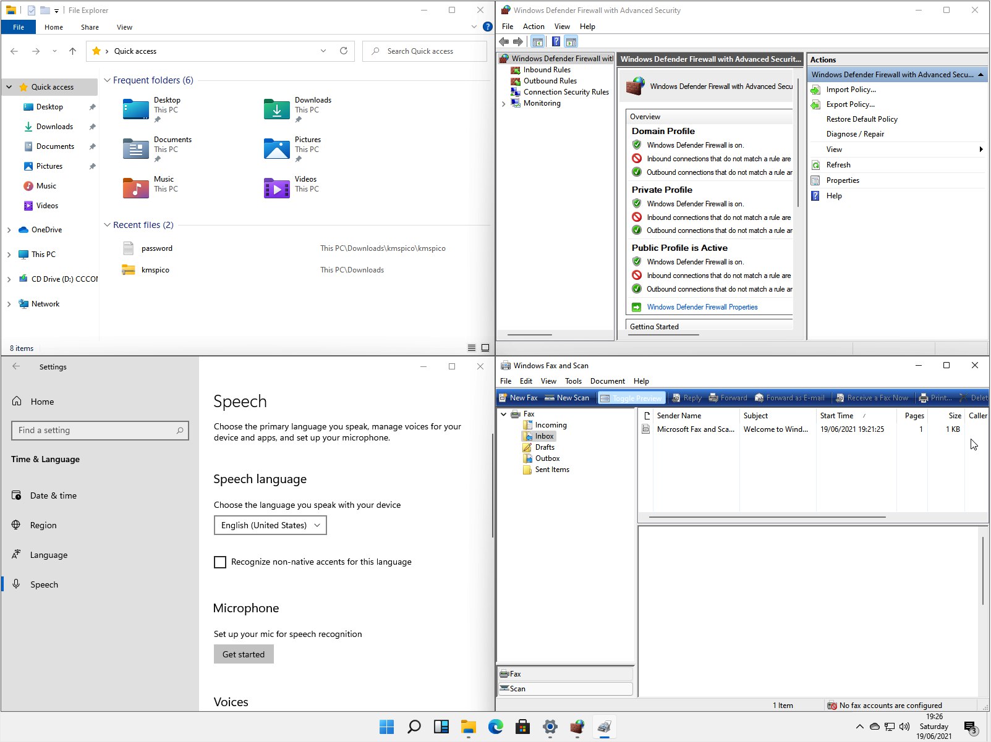Open Inbound Rules in firewall tree
Viewport: 991px width, 742px height.
click(x=547, y=70)
